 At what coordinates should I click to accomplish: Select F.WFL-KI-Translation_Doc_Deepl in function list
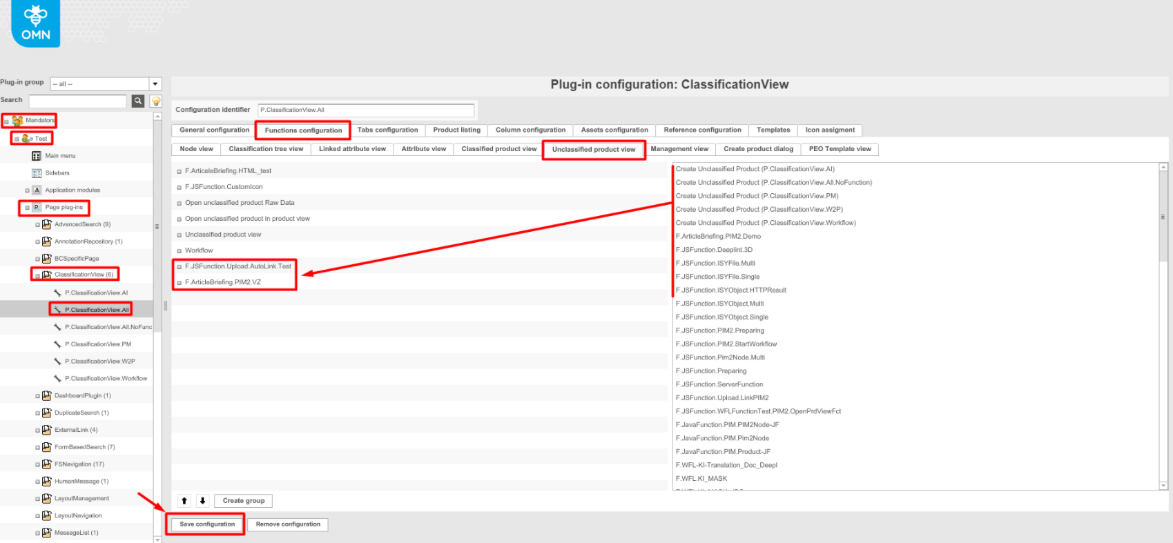[726, 465]
